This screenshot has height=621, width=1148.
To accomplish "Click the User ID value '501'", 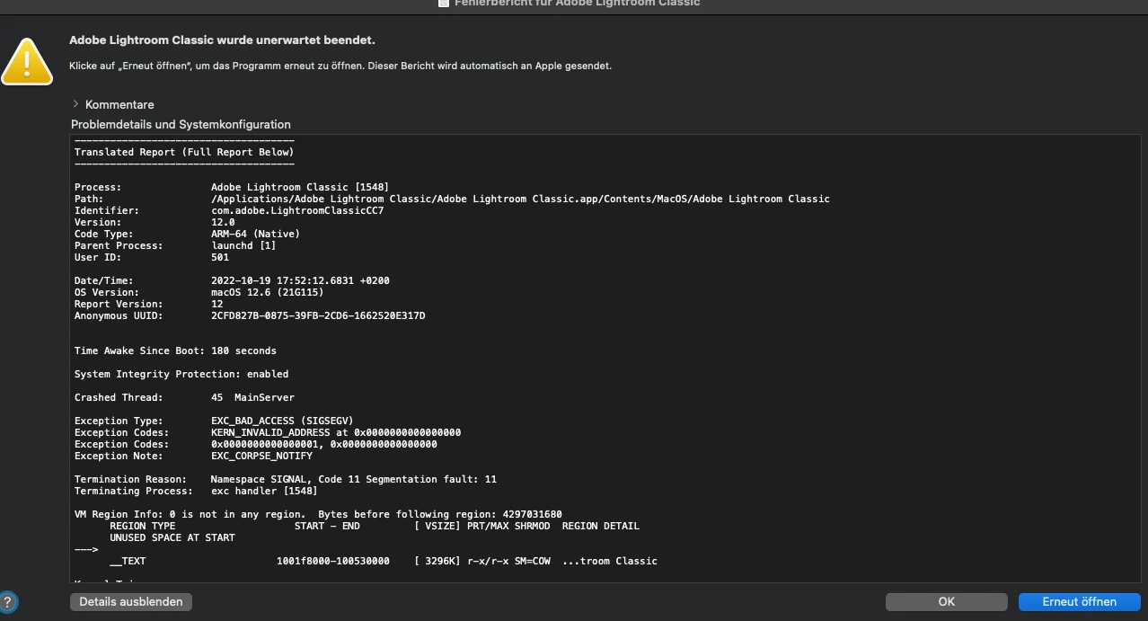I will pyautogui.click(x=220, y=257).
